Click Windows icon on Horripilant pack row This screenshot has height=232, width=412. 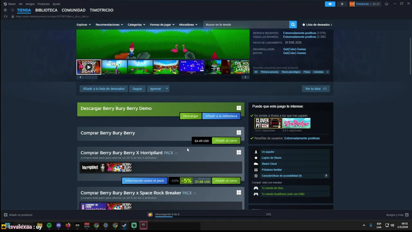(x=239, y=152)
